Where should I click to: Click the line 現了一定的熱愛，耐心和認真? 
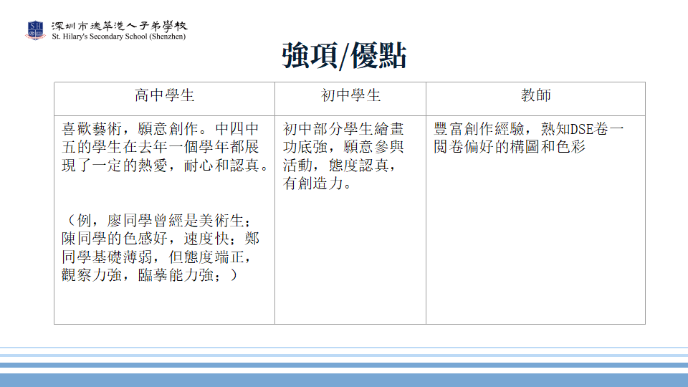[x=165, y=166]
